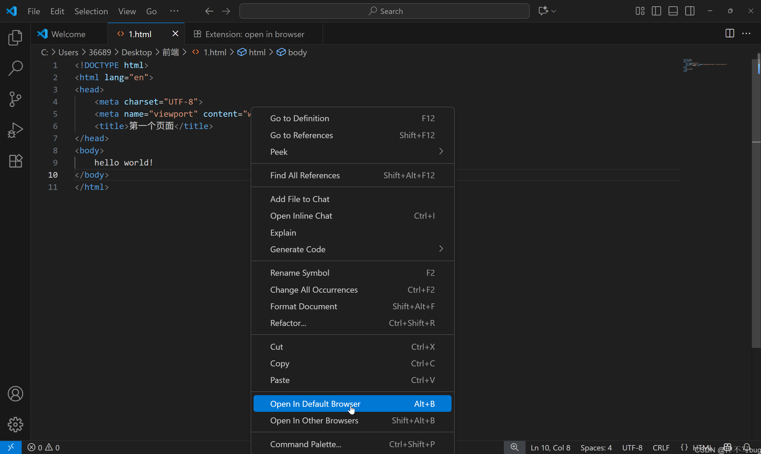Toggle the secondary side bar layout button
Viewport: 761px width, 454px height.
click(690, 11)
